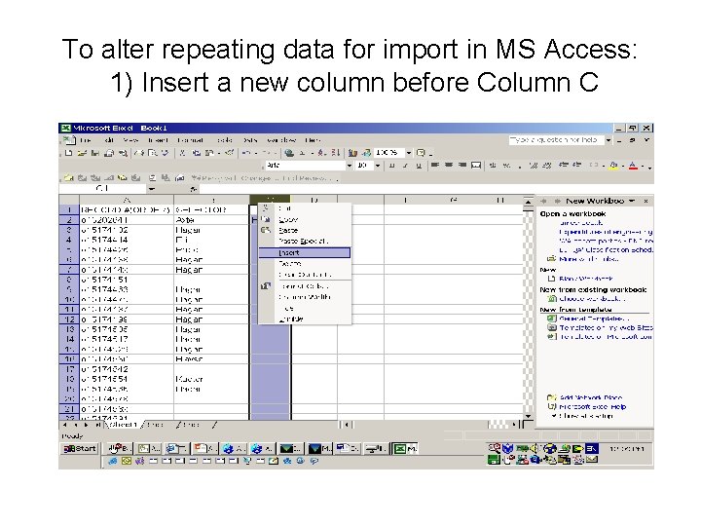Screen dimensions: 701x526
Task: Open the Zoom percentage dropdown
Action: [408, 153]
